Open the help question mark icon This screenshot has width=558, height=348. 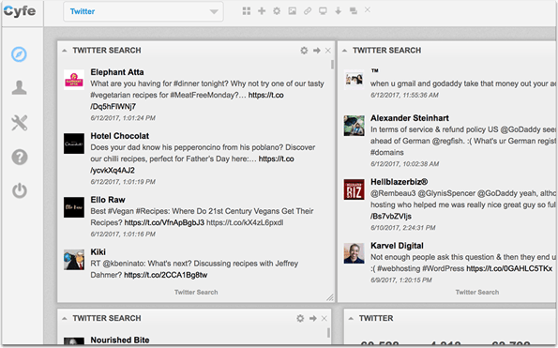tap(20, 157)
